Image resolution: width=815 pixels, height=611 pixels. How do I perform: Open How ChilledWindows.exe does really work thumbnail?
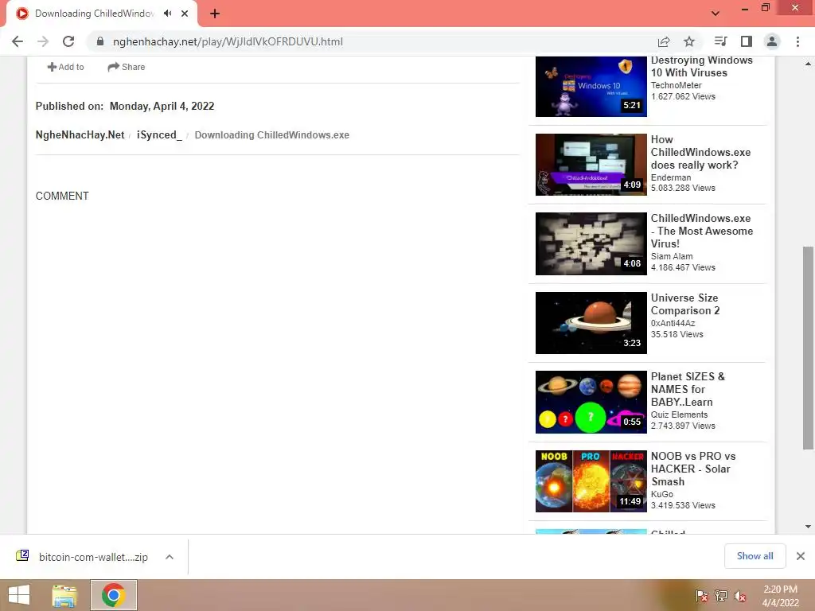[x=591, y=165]
